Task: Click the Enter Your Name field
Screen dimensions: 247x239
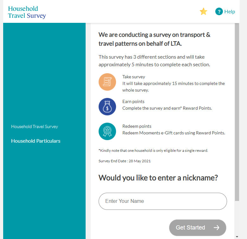Action: (x=163, y=201)
